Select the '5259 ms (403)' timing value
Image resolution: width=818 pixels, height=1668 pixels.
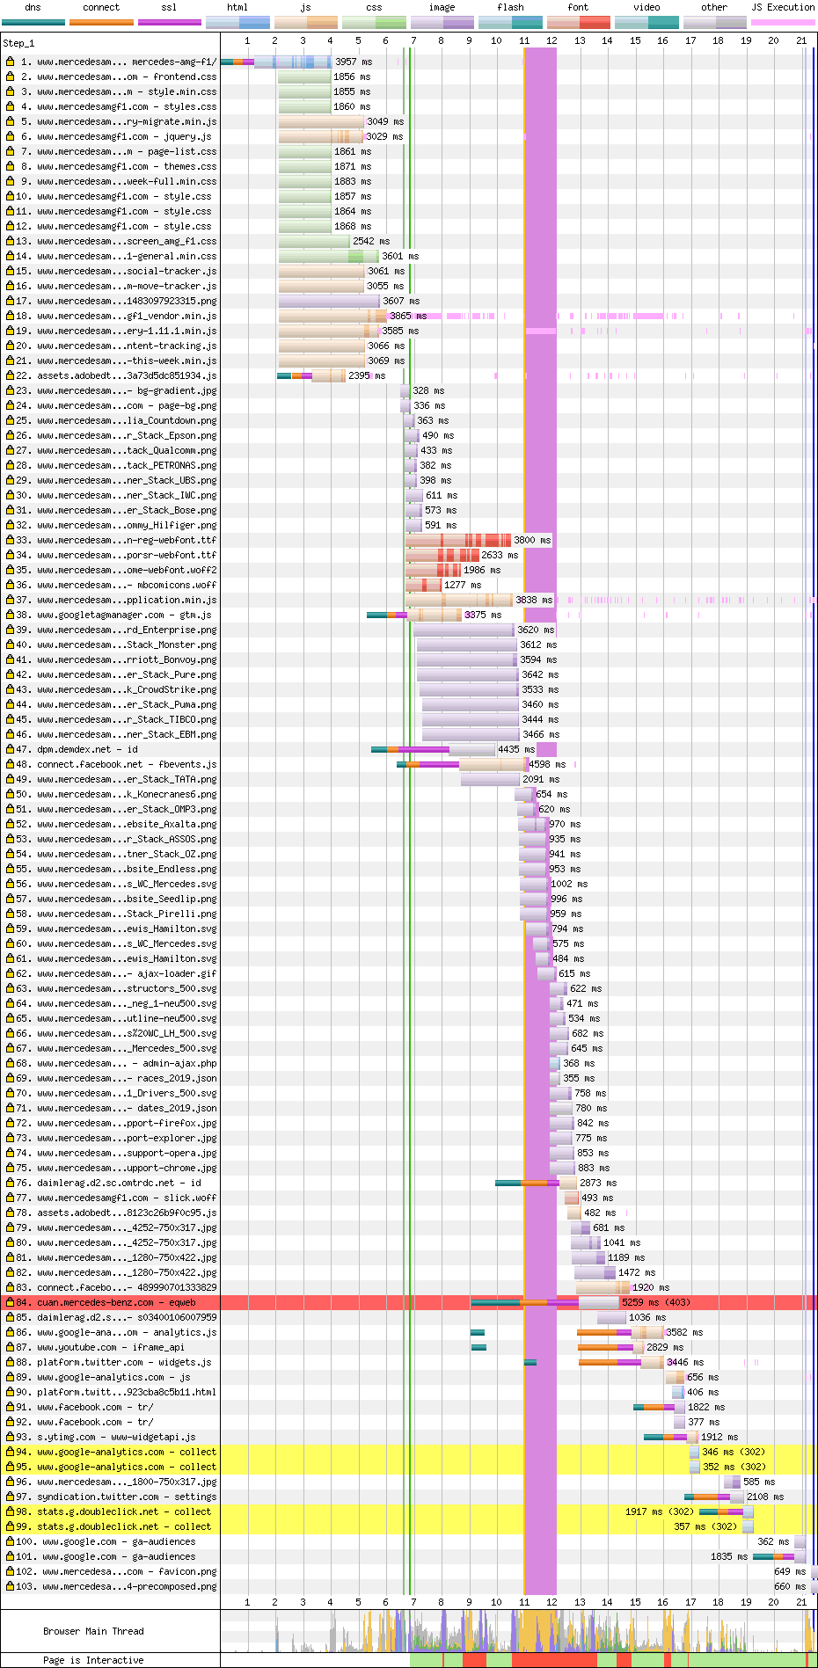click(x=656, y=1302)
